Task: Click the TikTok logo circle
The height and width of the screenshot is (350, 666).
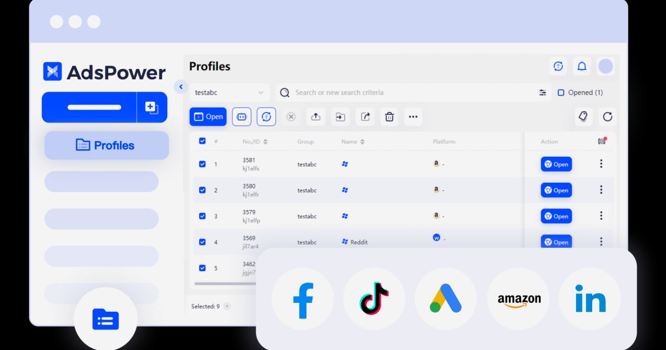Action: coord(374,299)
